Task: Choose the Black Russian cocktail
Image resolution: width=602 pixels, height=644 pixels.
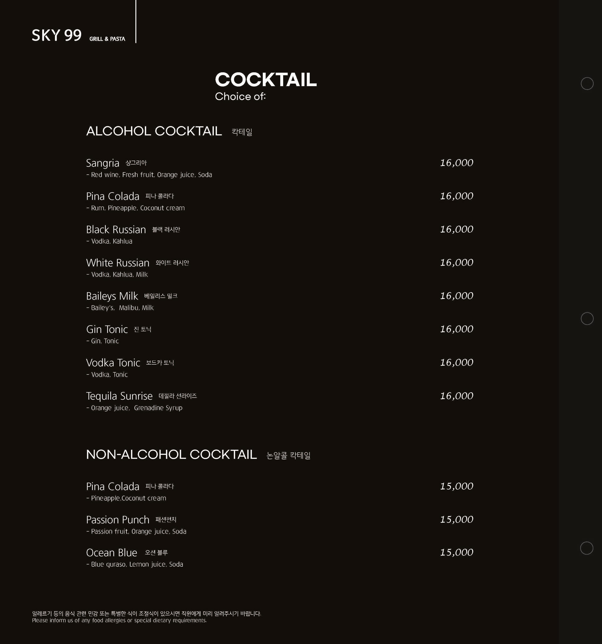Action: click(x=116, y=229)
